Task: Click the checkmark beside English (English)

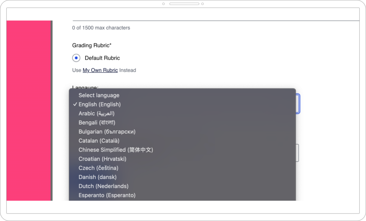Action: 75,104
